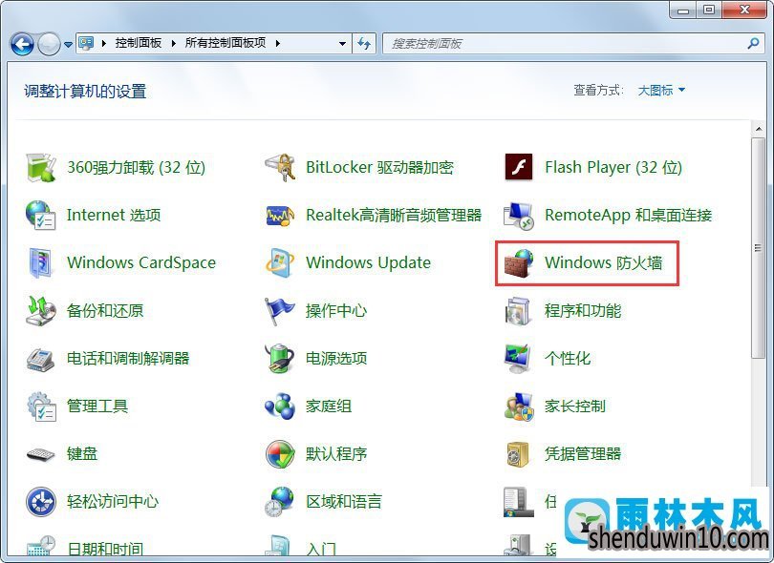Open the 360强力卸载 (32 位) link
The width and height of the screenshot is (774, 563).
pos(137,168)
